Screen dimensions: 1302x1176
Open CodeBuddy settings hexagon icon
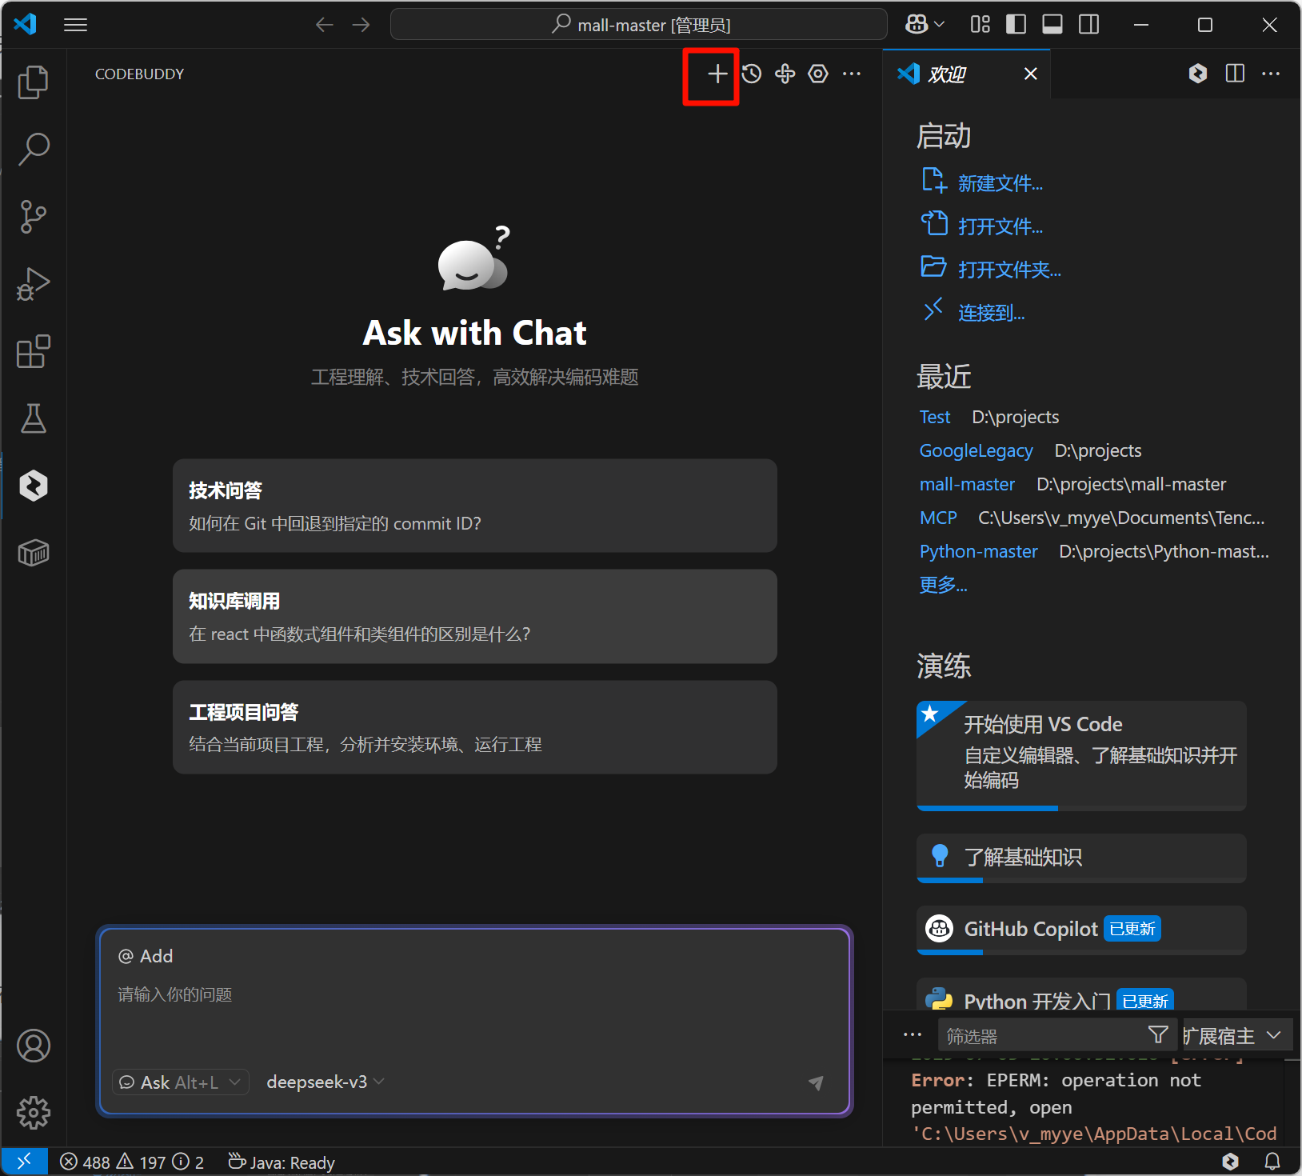pyautogui.click(x=817, y=74)
